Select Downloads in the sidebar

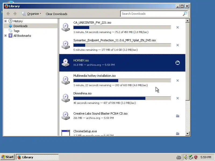(30, 26)
